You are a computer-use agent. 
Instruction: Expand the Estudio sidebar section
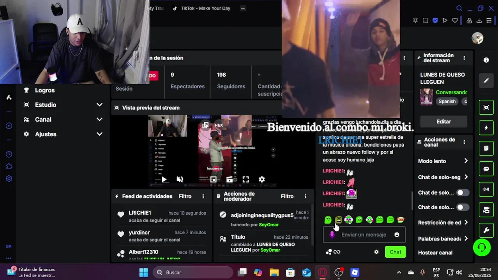pyautogui.click(x=62, y=105)
